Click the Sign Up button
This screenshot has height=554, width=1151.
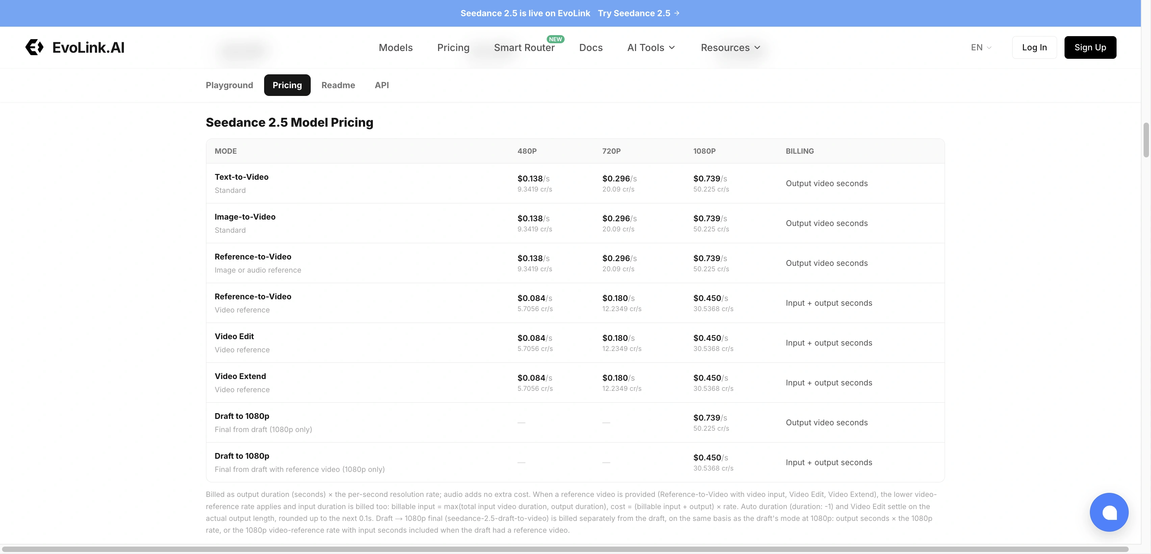1090,47
